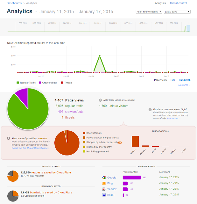Click the '496 crawlers/bots' figure
The height and width of the screenshot is (204, 197).
[71, 112]
